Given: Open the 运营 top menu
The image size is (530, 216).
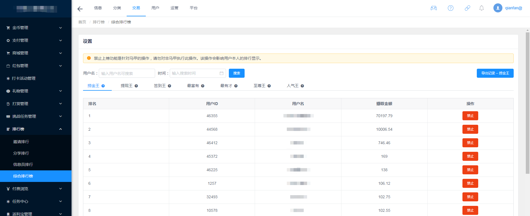Looking at the screenshot, I should coord(175,8).
